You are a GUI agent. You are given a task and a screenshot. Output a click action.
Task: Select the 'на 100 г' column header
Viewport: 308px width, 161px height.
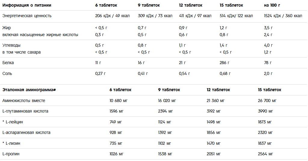(272, 5)
